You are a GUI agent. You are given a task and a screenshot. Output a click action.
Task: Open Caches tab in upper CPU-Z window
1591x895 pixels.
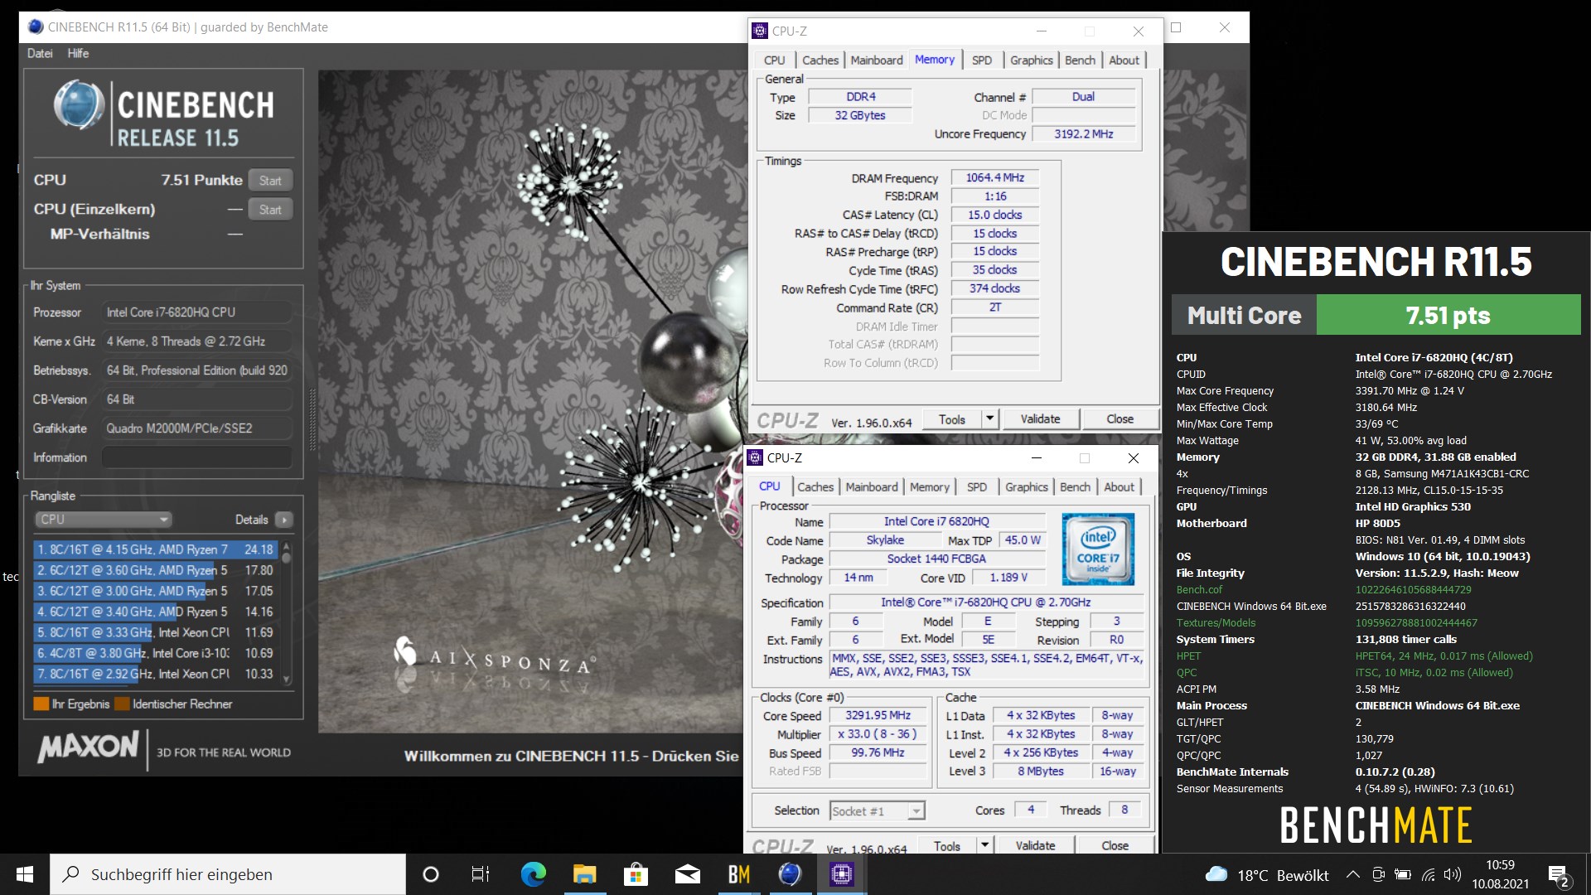coord(820,60)
